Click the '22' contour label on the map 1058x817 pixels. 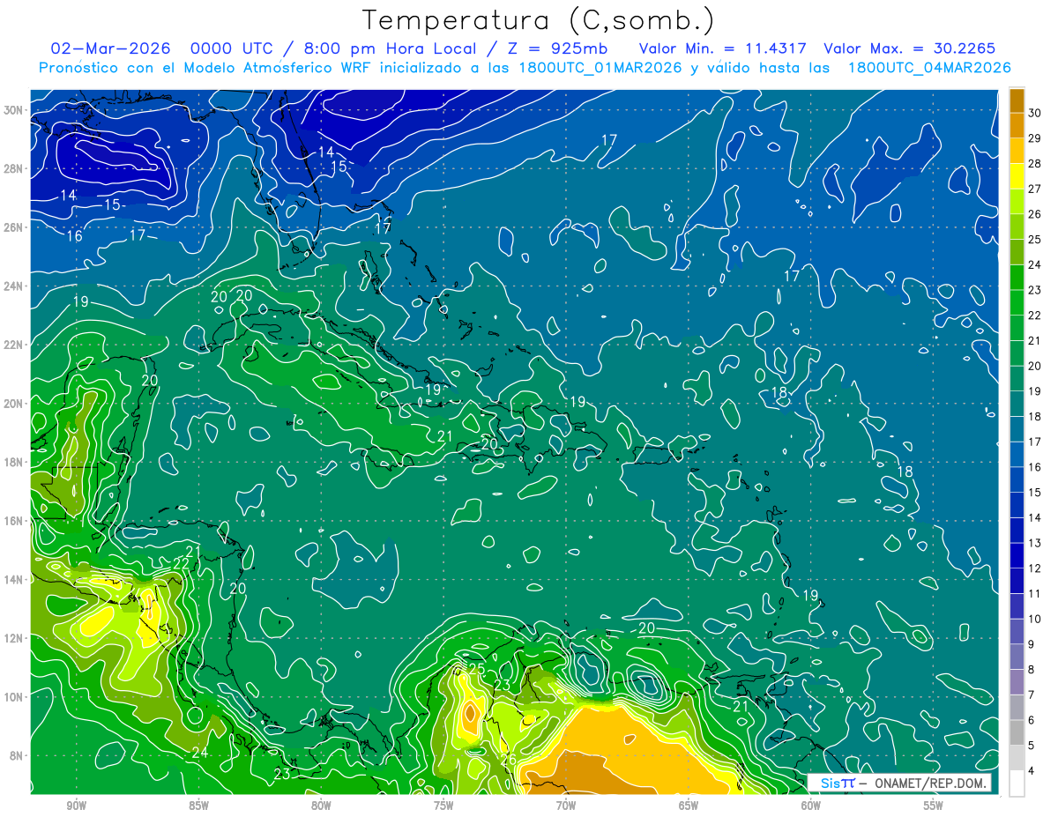(x=182, y=563)
